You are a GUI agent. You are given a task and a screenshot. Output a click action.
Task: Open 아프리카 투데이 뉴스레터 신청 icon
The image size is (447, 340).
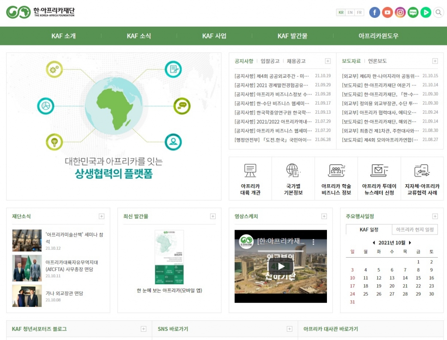379,179
